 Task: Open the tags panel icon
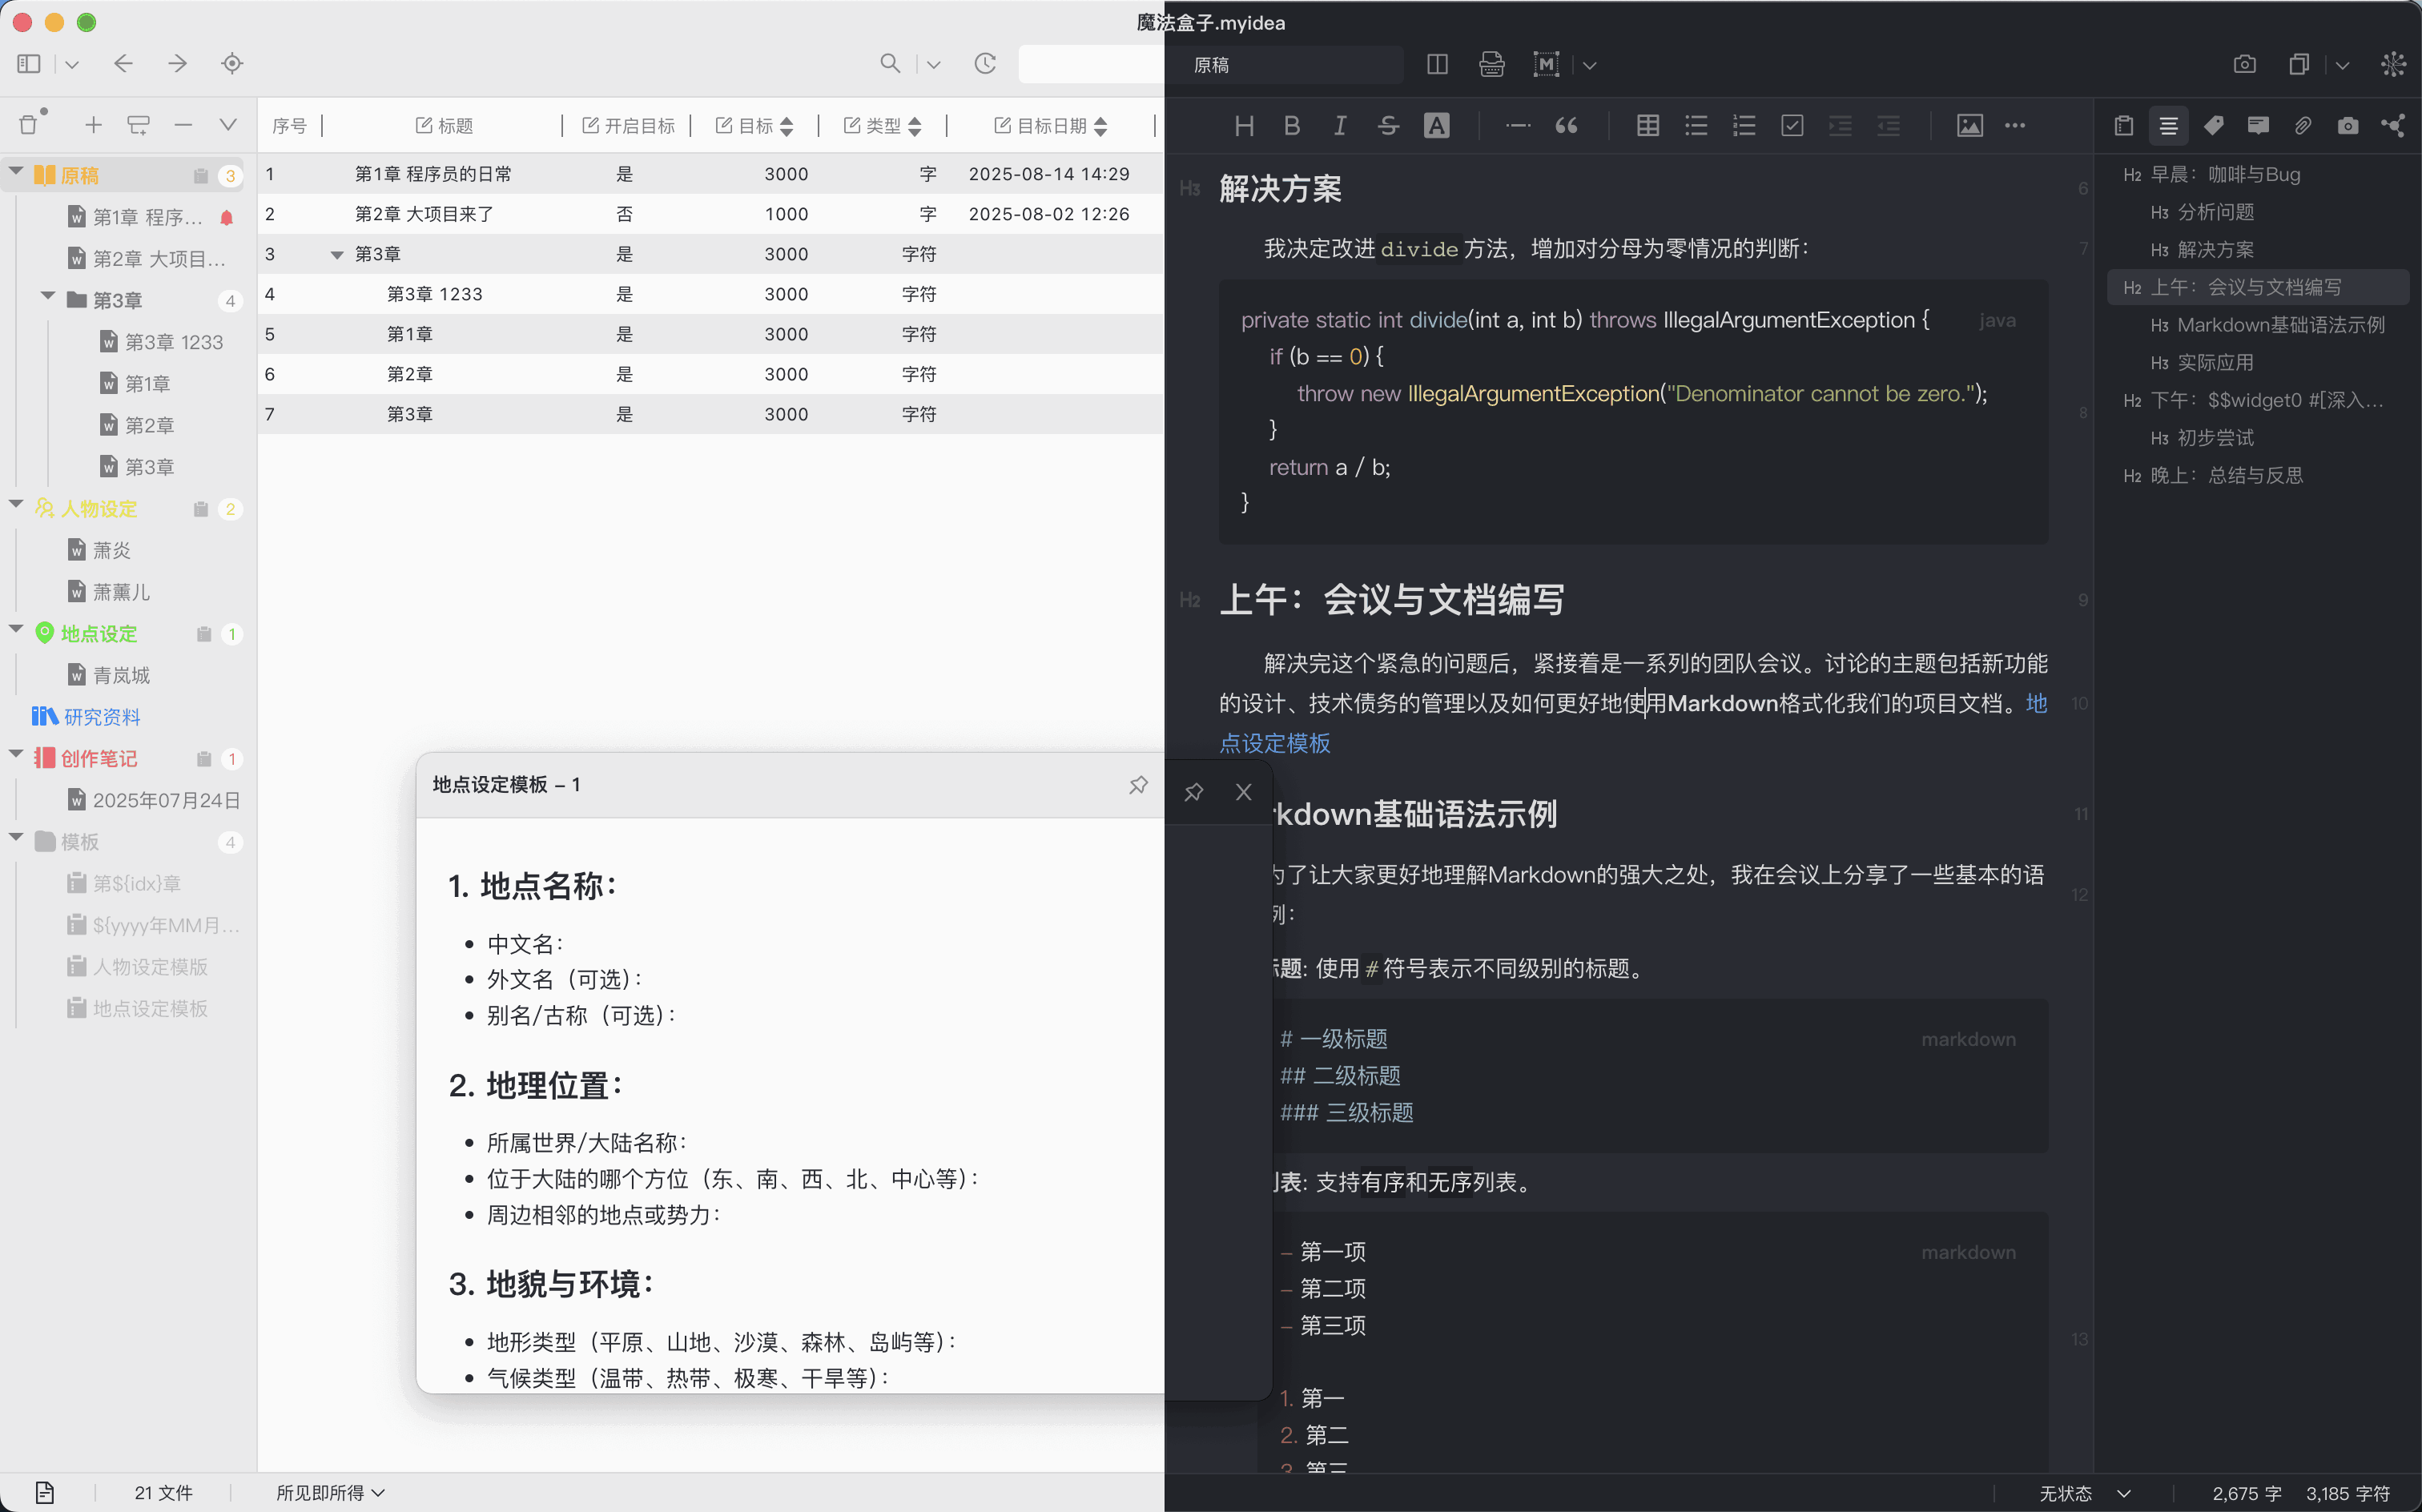2213,125
